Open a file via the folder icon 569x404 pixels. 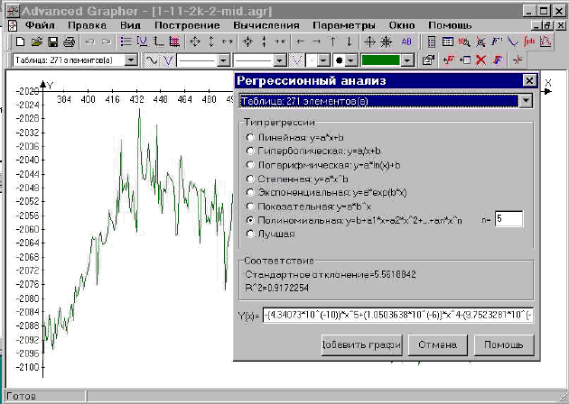(37, 42)
